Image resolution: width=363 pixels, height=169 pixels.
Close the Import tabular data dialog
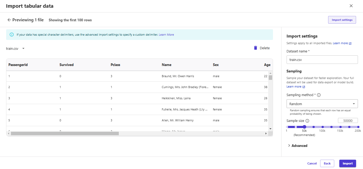point(351,6)
